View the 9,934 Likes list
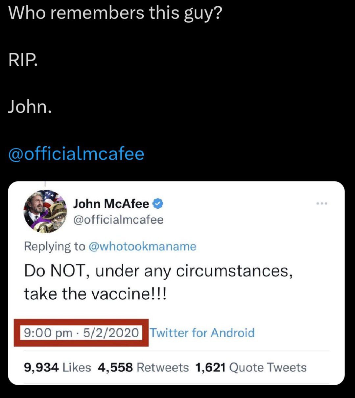355x398 pixels. 58,367
